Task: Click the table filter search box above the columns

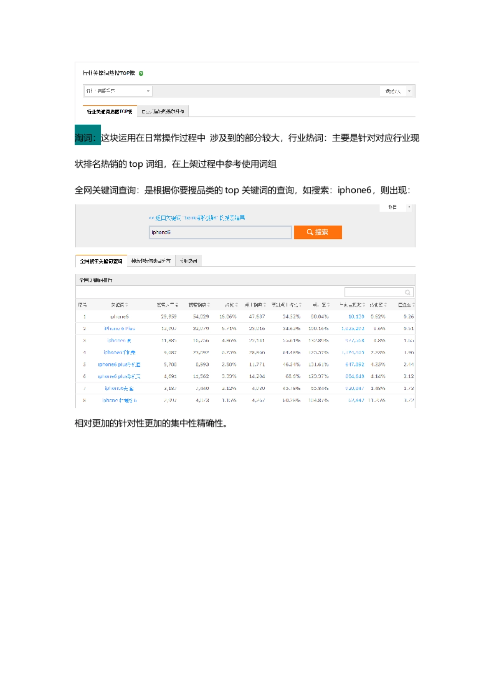Action: [379, 292]
